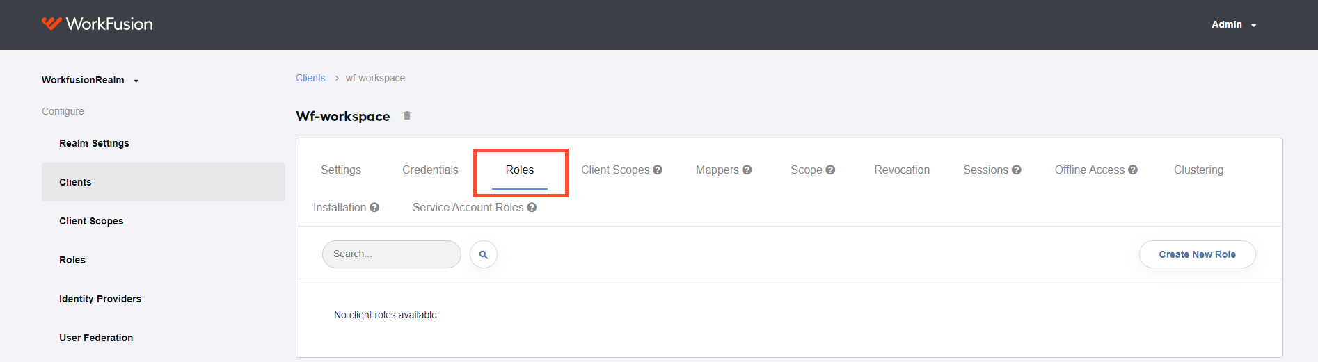The height and width of the screenshot is (362, 1318).
Task: Show help icon next to Scope tab
Action: (x=830, y=170)
